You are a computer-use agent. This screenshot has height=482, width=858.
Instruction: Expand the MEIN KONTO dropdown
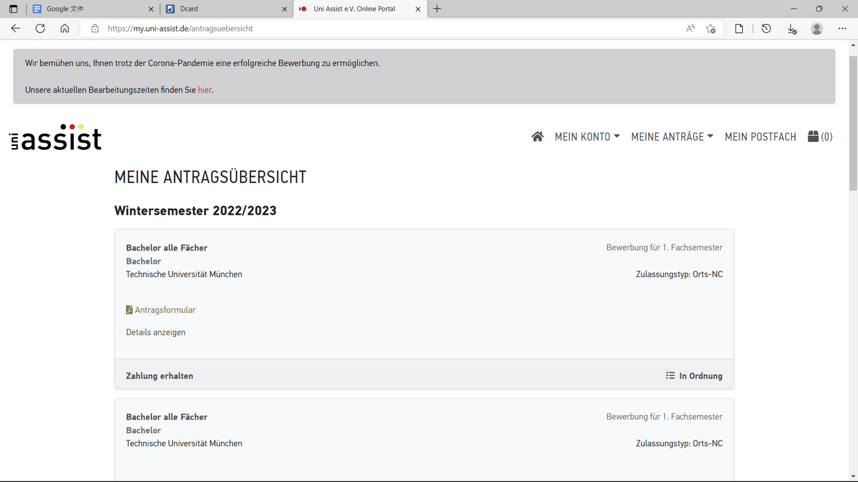coord(587,137)
